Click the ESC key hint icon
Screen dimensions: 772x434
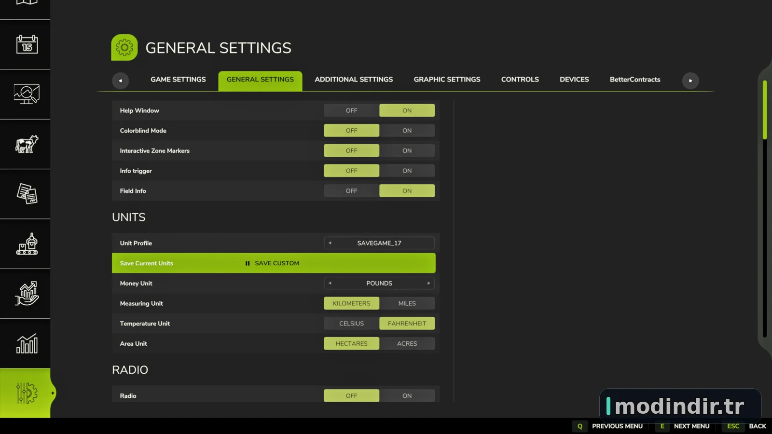click(733, 426)
